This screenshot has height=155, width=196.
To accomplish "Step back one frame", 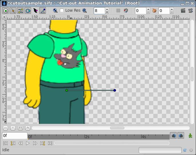I will [20, 143].
